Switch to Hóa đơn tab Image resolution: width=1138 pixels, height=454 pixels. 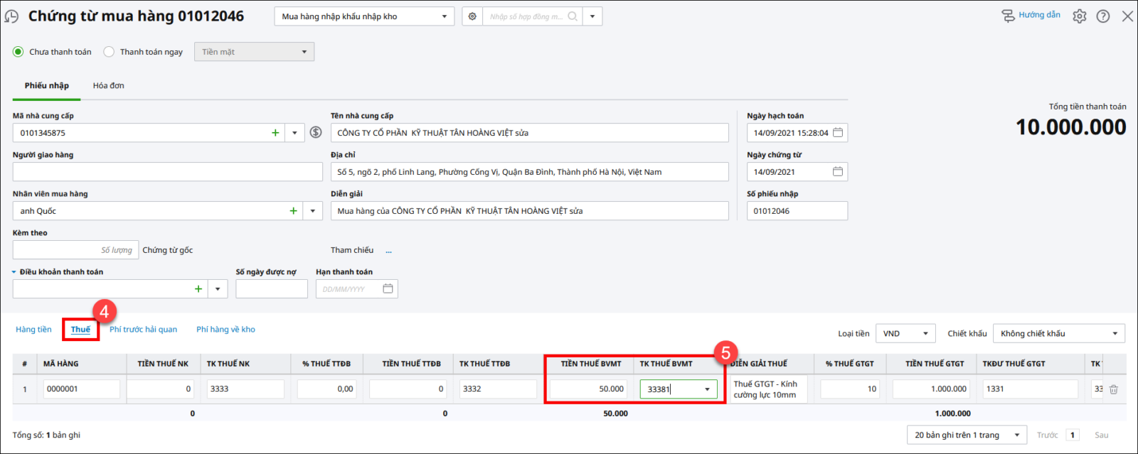pyautogui.click(x=108, y=86)
